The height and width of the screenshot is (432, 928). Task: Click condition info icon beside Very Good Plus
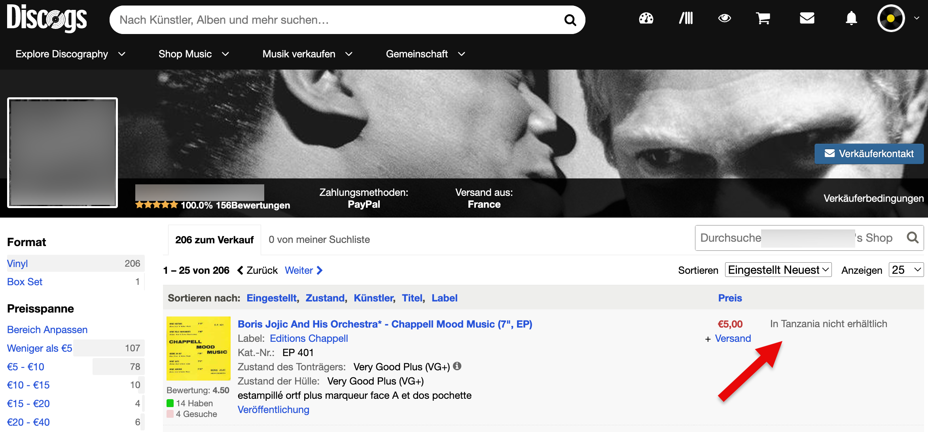457,366
